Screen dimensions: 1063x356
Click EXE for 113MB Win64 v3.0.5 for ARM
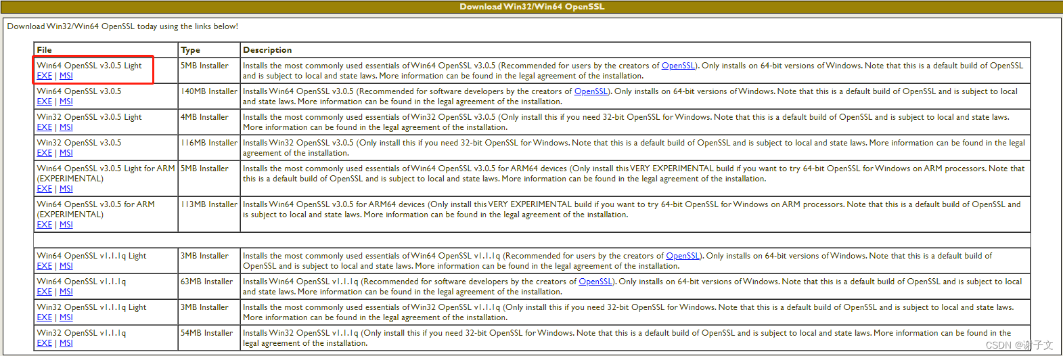tap(44, 225)
